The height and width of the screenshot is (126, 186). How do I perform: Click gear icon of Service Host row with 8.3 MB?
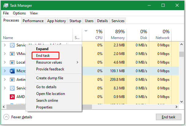pyautogui.click(x=12, y=88)
